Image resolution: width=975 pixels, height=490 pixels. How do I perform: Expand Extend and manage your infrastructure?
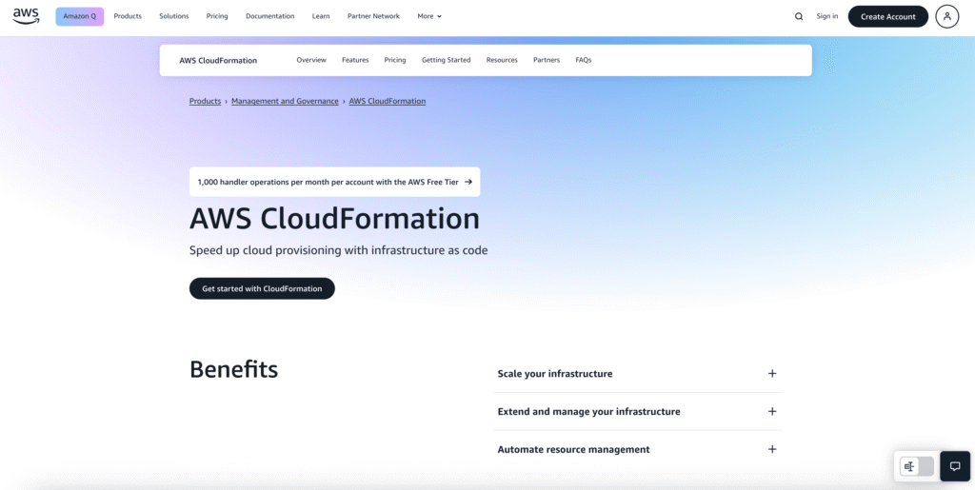pos(638,412)
